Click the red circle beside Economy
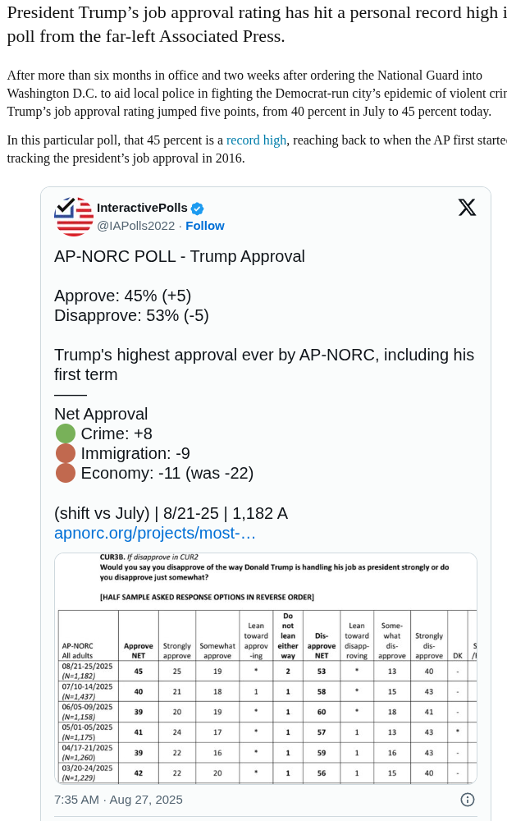The width and height of the screenshot is (507, 821). [66, 474]
